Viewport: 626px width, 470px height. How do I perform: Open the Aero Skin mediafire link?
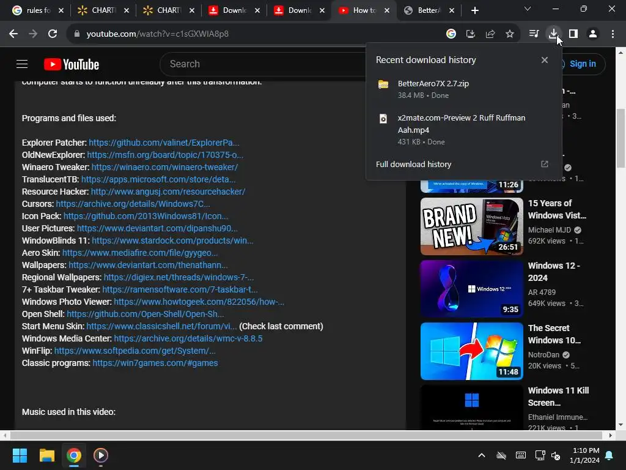140,253
